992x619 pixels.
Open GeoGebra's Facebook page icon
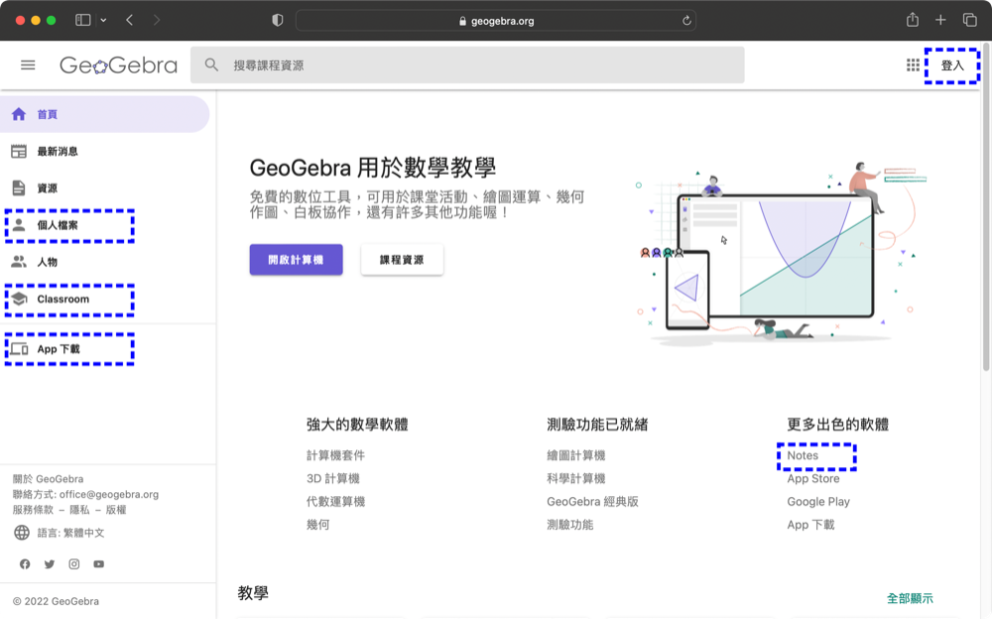(25, 563)
